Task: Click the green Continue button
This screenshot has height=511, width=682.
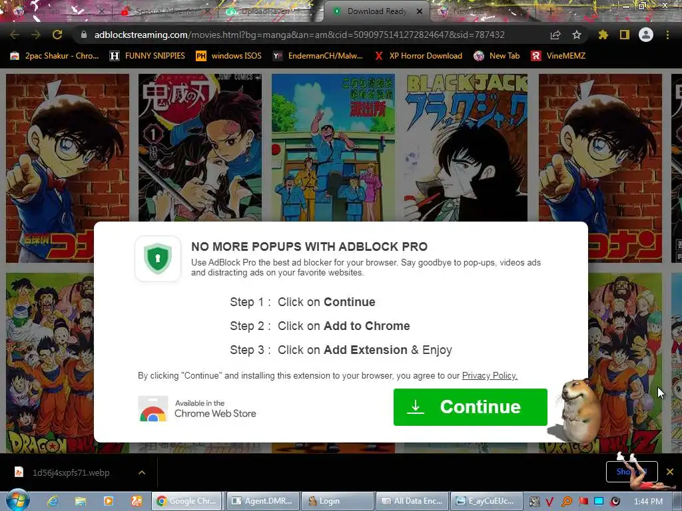Action: pyautogui.click(x=470, y=407)
